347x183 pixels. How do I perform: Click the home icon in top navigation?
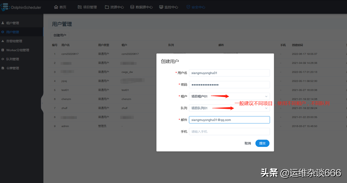[x=56, y=7]
